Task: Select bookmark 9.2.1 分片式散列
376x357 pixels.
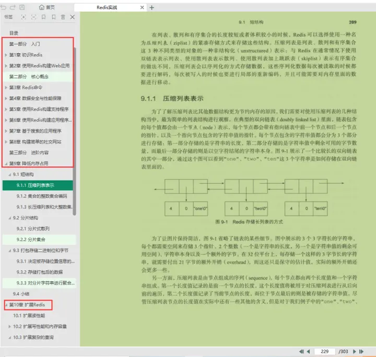Action: point(33,229)
